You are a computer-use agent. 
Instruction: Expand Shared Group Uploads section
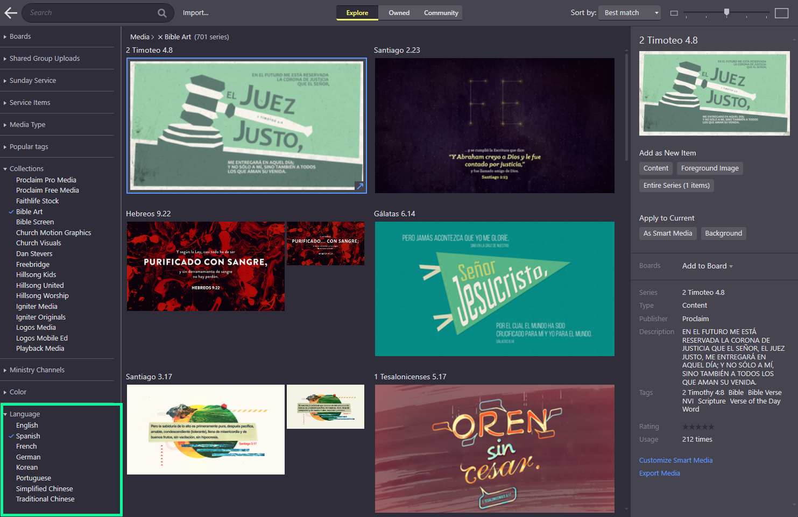click(44, 59)
